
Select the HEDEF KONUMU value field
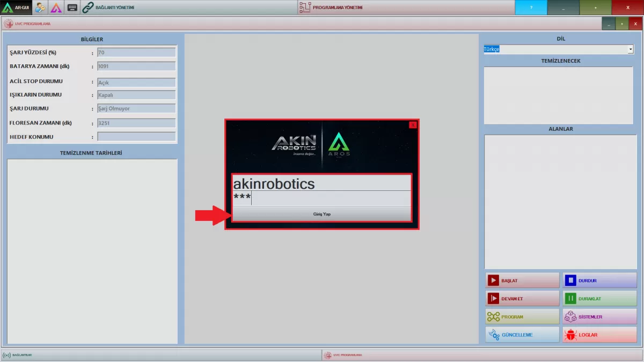coord(136,136)
